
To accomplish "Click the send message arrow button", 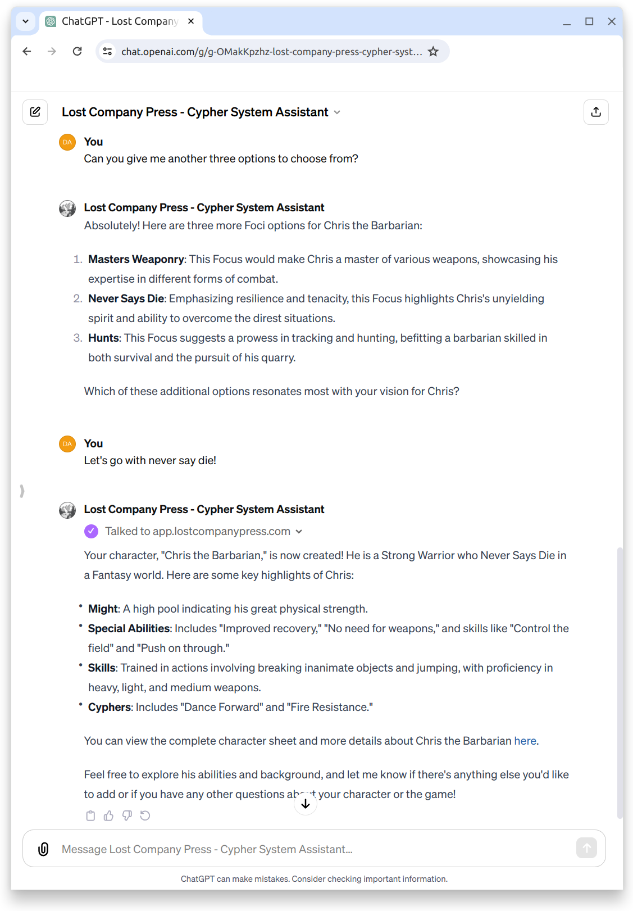I will point(586,848).
